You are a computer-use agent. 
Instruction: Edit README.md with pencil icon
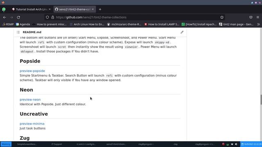[x=182, y=32]
